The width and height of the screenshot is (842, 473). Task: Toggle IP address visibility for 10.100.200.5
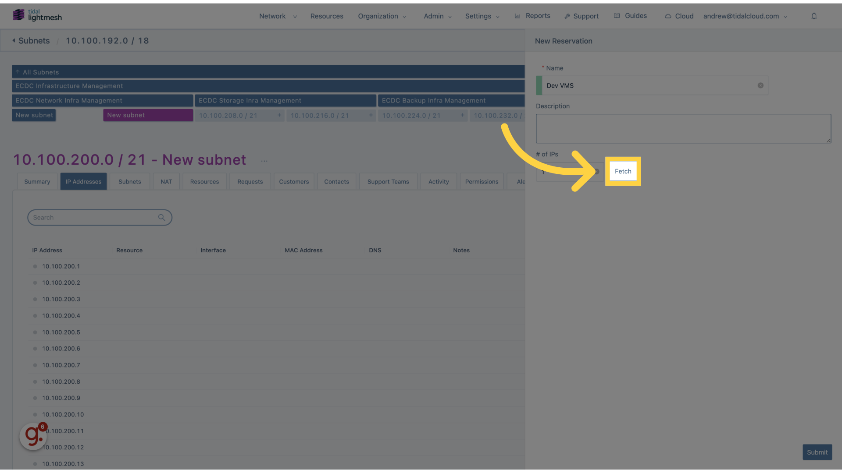coord(35,332)
